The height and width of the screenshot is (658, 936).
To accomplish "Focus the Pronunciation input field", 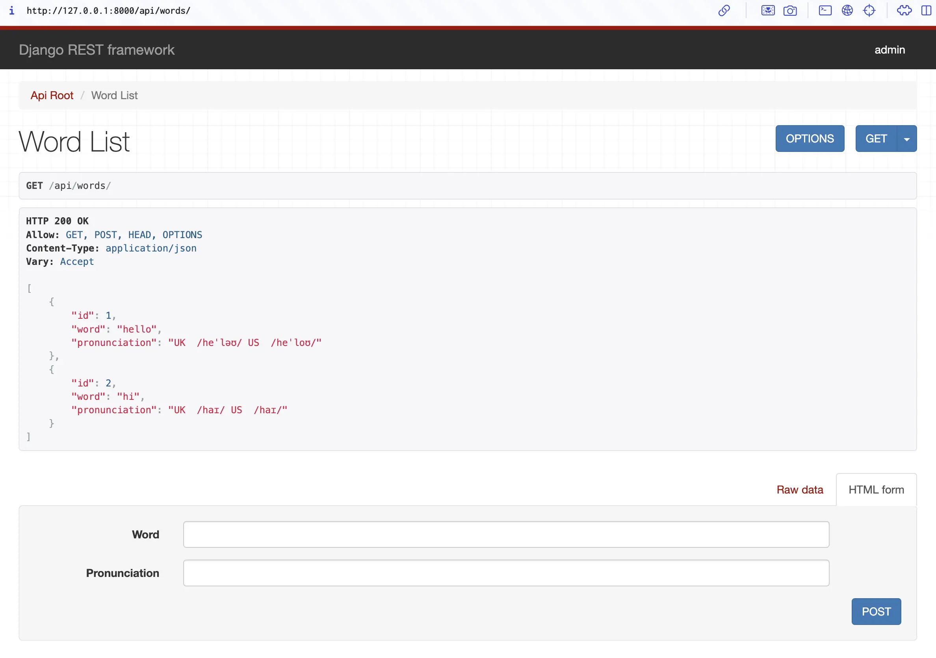I will coord(506,573).
